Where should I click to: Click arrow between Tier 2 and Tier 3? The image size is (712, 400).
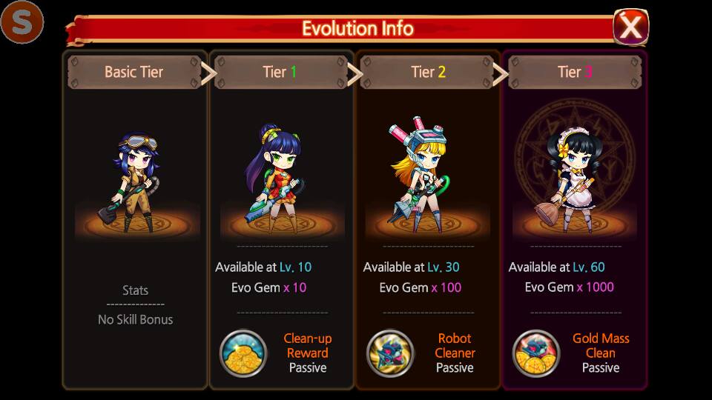(x=501, y=73)
